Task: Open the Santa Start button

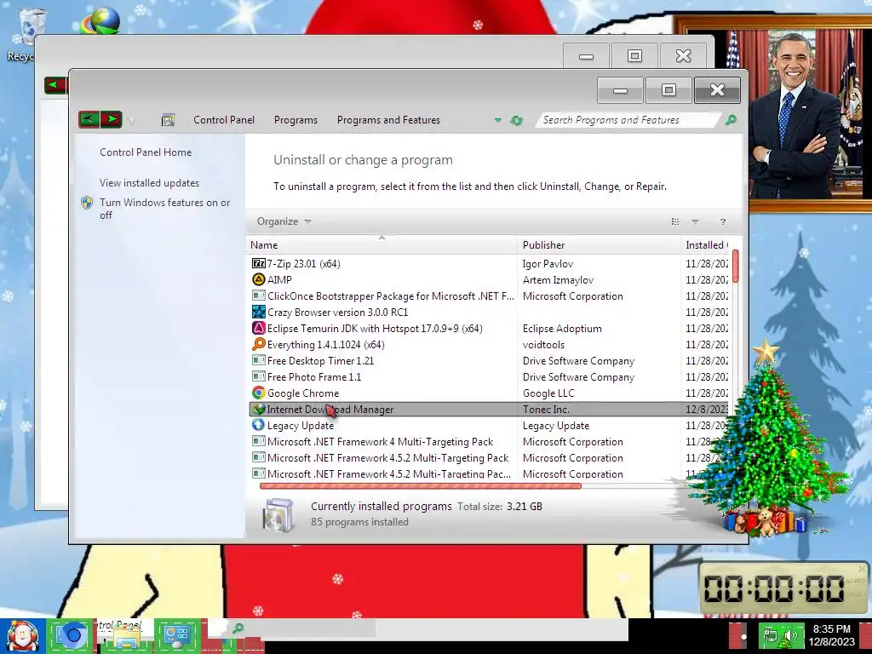Action: click(x=22, y=636)
